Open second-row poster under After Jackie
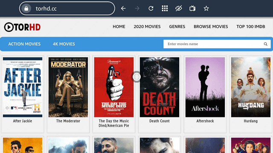The image size is (273, 153). [23, 145]
